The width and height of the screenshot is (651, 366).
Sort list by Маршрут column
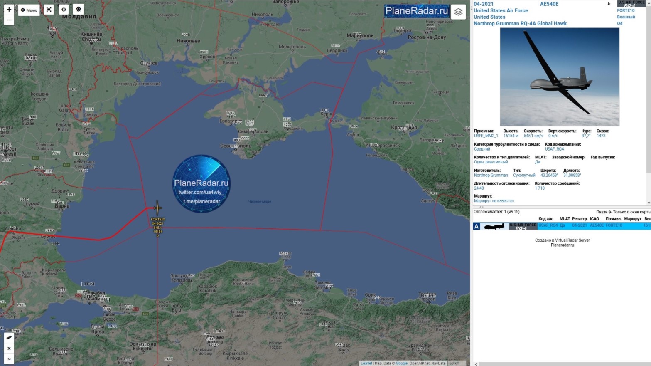632,219
